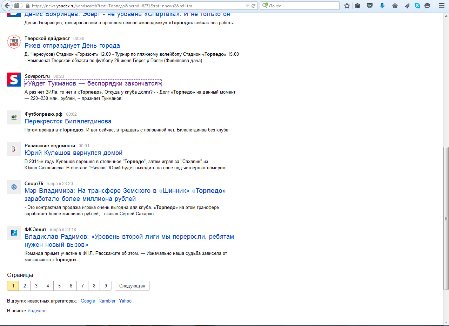
Task: Save page to Pocket icon
Action: point(370,6)
